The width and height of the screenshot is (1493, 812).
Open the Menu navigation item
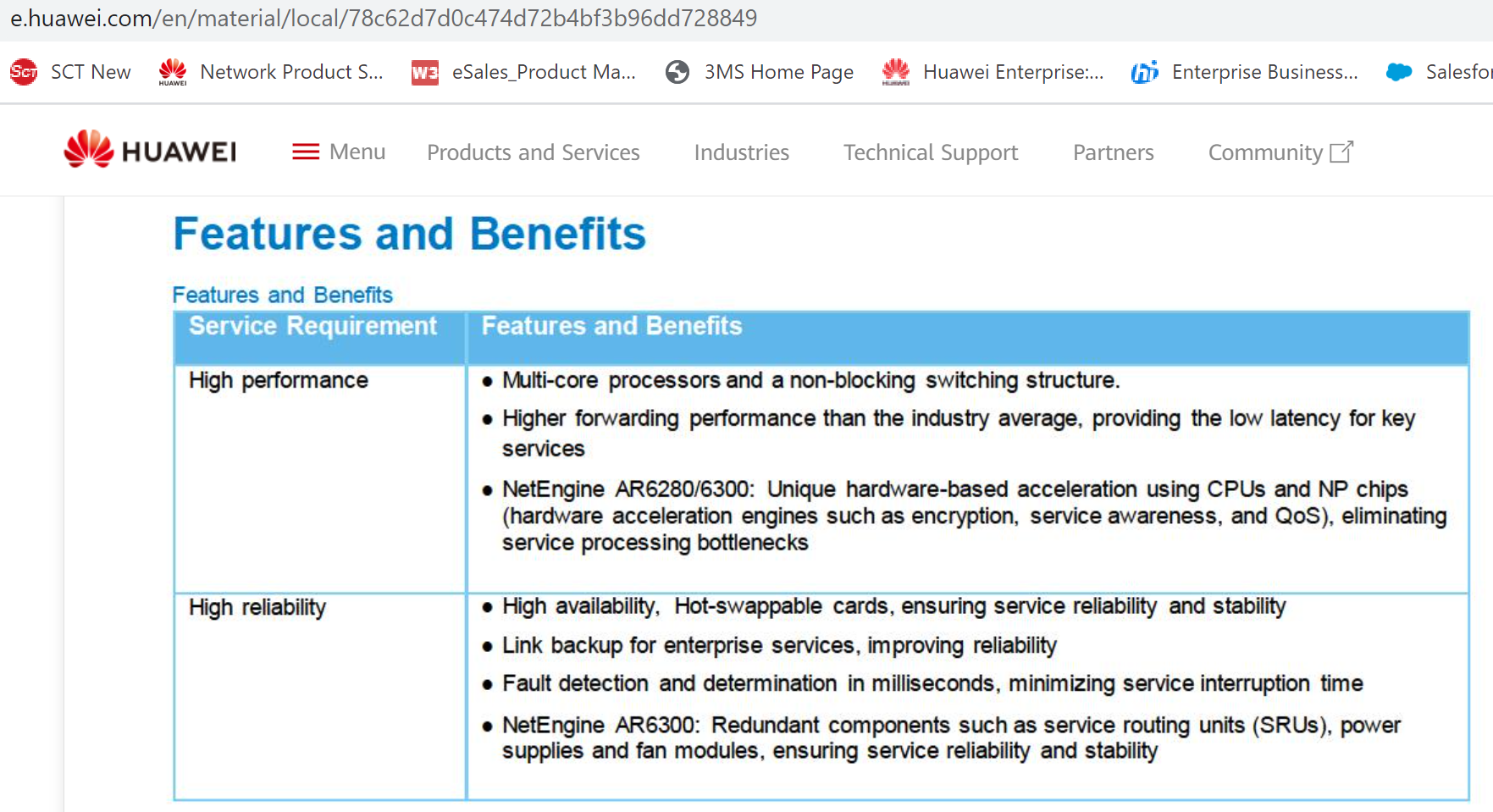339,152
